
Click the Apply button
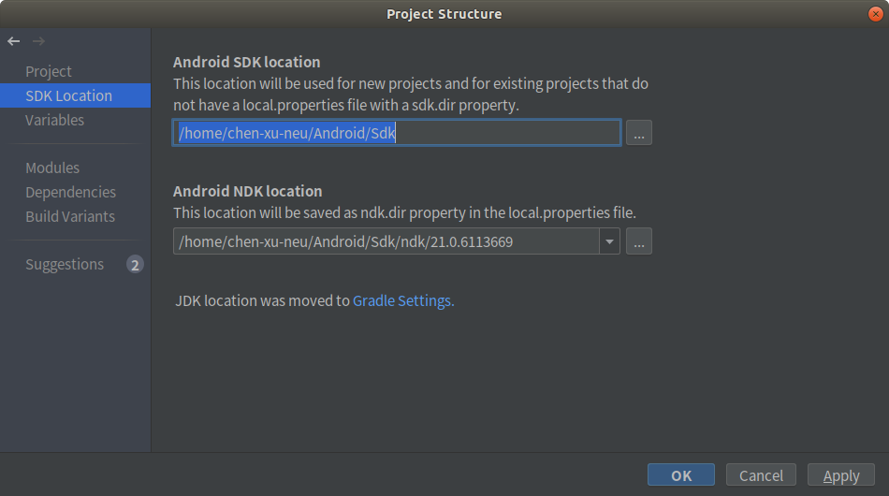tap(841, 475)
